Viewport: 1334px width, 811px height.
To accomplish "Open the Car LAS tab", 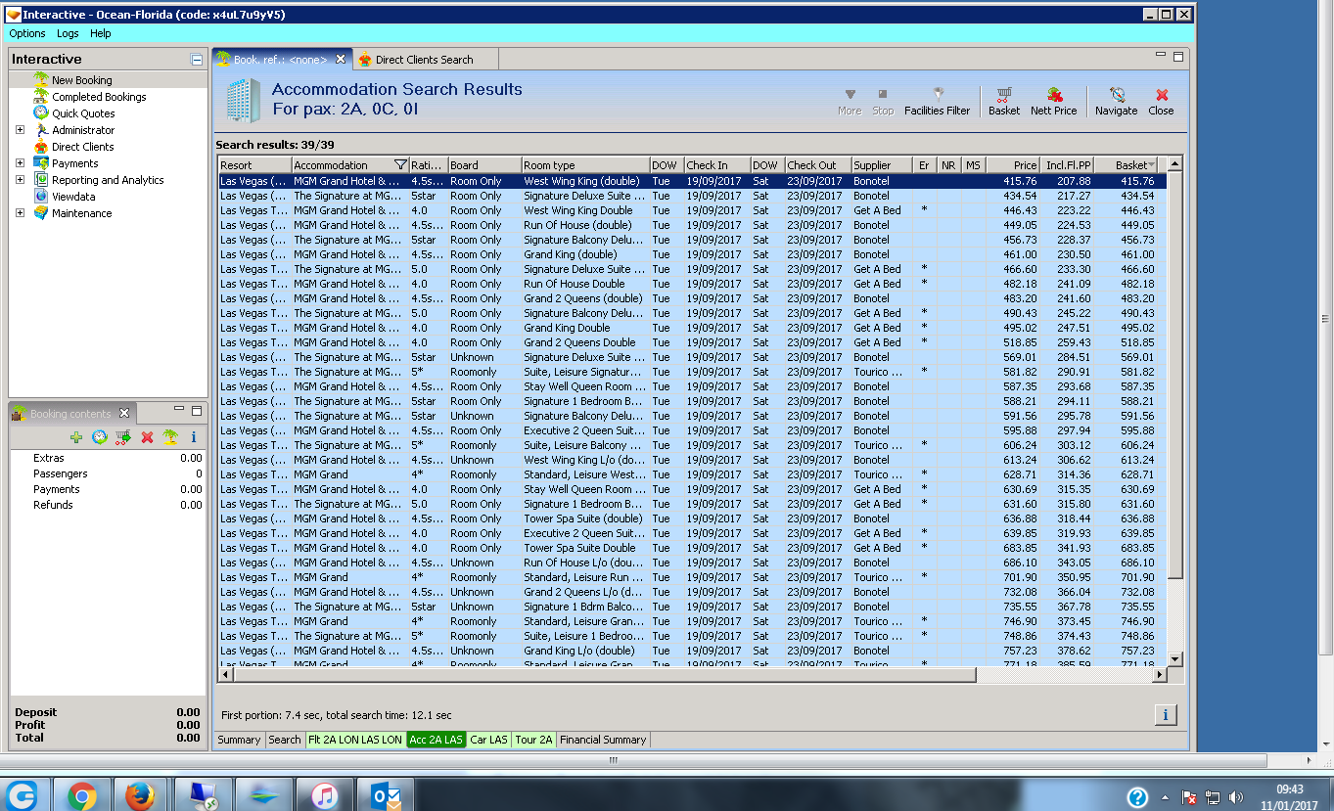I will click(x=489, y=740).
